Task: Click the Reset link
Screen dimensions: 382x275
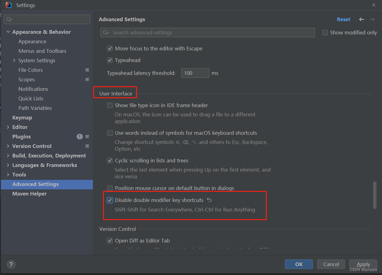Action: [x=343, y=19]
